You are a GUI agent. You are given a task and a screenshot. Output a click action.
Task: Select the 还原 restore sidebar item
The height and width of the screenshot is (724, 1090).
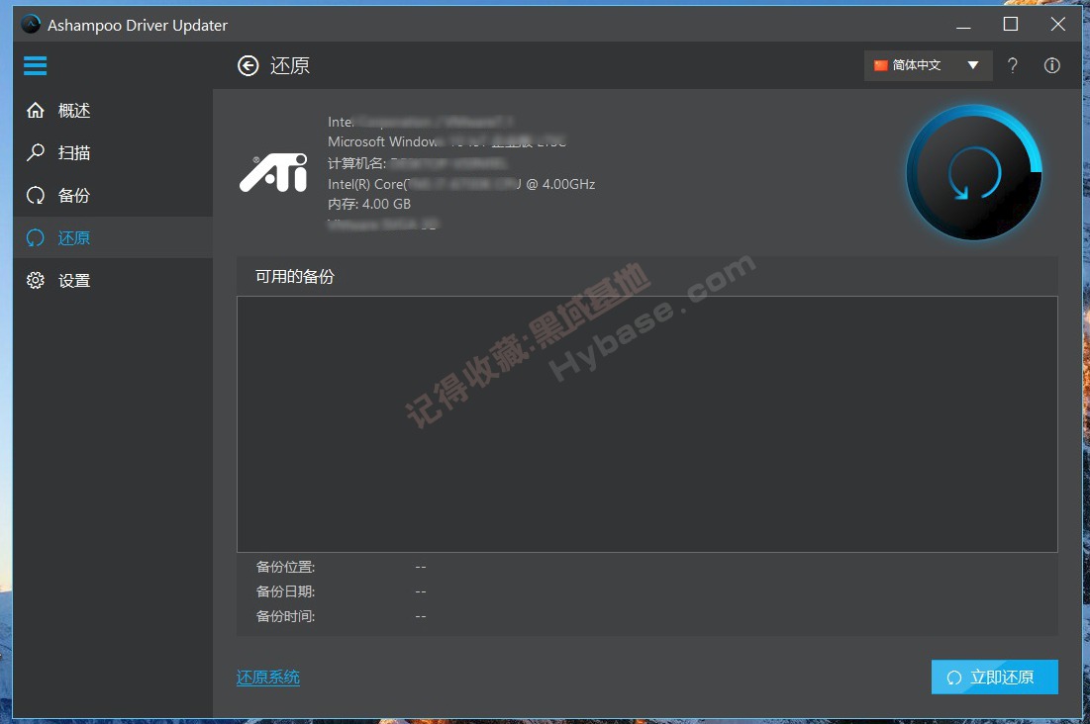[x=113, y=237]
